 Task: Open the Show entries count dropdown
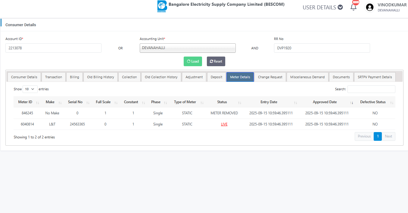[x=30, y=89]
